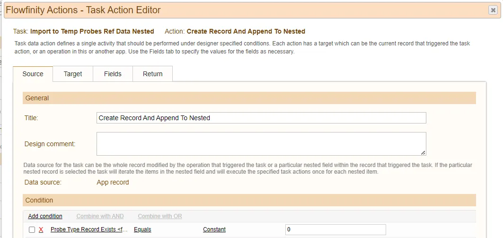Viewport: 503px width, 238px height.
Task: Focus the Design comment text area
Action: point(261,144)
